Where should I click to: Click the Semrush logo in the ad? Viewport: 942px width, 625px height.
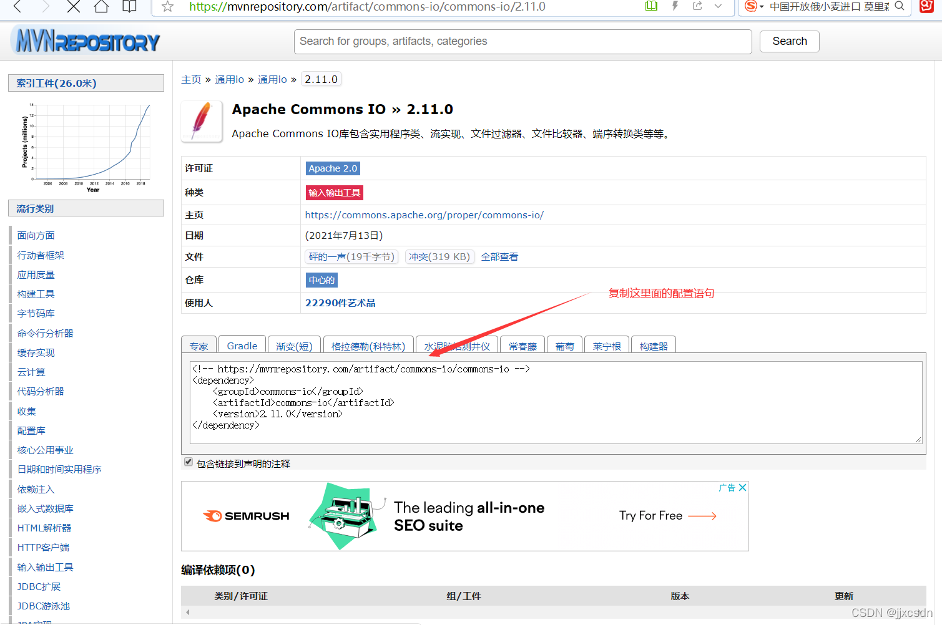(247, 516)
